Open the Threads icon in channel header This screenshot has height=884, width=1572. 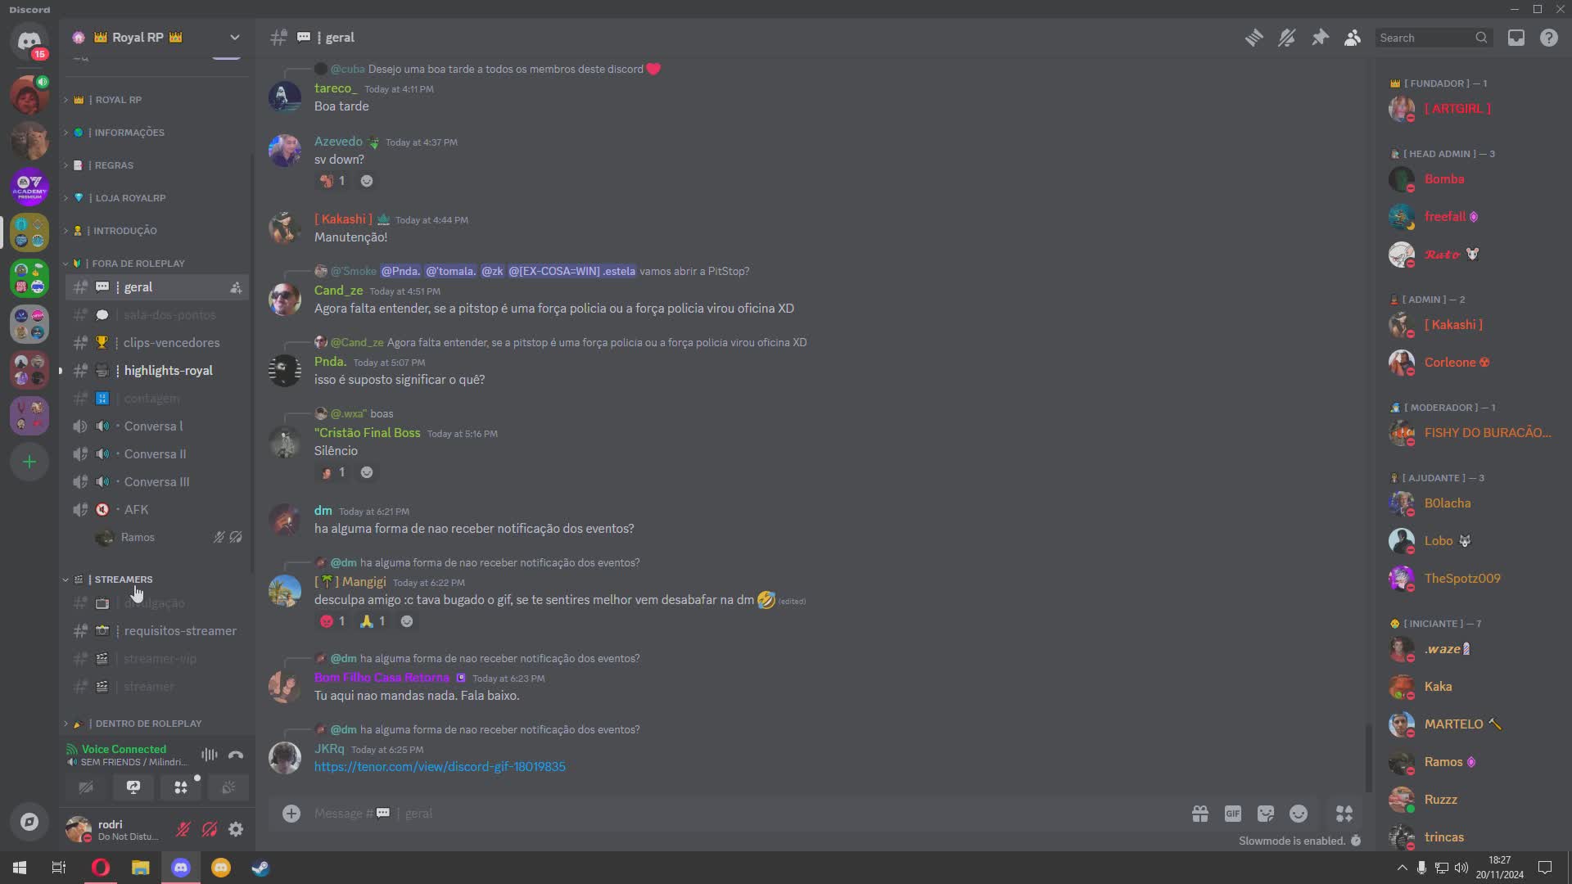[x=1254, y=38]
